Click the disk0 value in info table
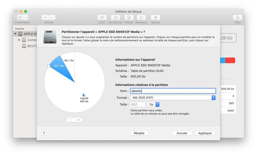257x155 pixels. 231,110
